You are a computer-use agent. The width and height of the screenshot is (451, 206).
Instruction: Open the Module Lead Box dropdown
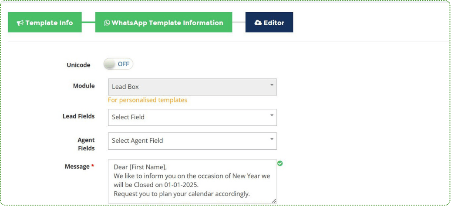click(192, 87)
